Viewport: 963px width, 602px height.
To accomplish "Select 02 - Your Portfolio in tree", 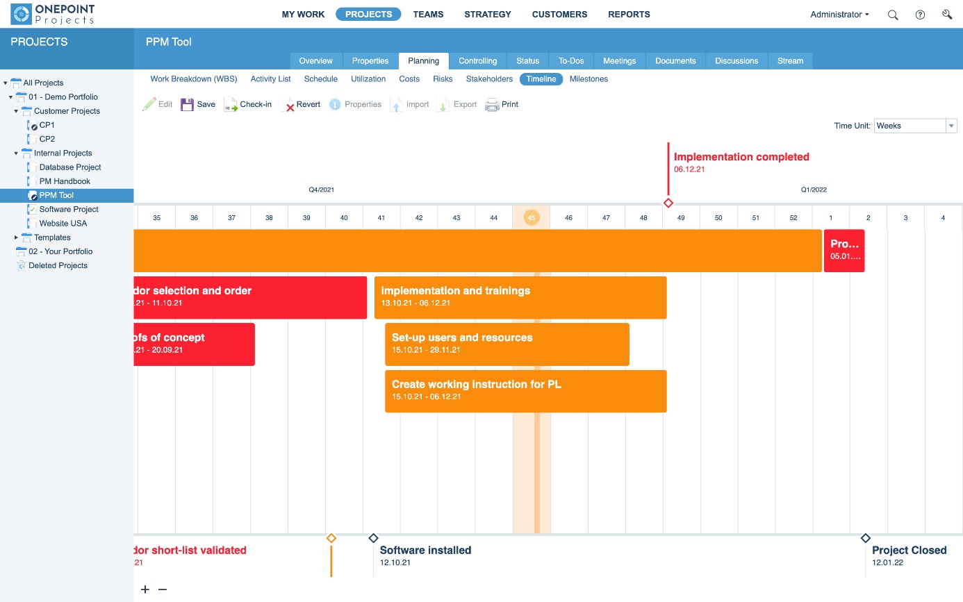I will click(60, 251).
